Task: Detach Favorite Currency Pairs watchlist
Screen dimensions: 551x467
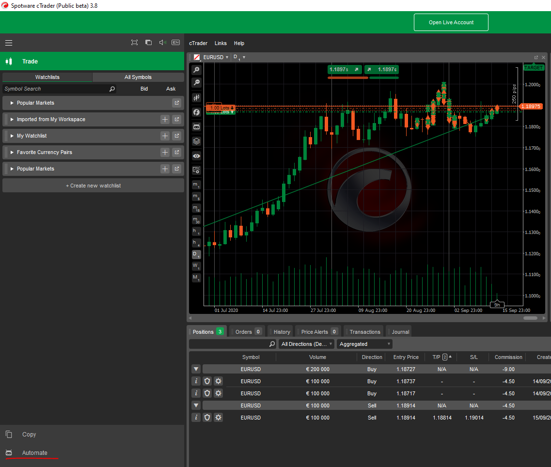Action: click(x=177, y=153)
